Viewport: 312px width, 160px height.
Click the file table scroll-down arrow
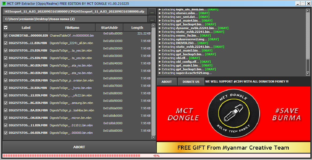pyautogui.click(x=153, y=137)
